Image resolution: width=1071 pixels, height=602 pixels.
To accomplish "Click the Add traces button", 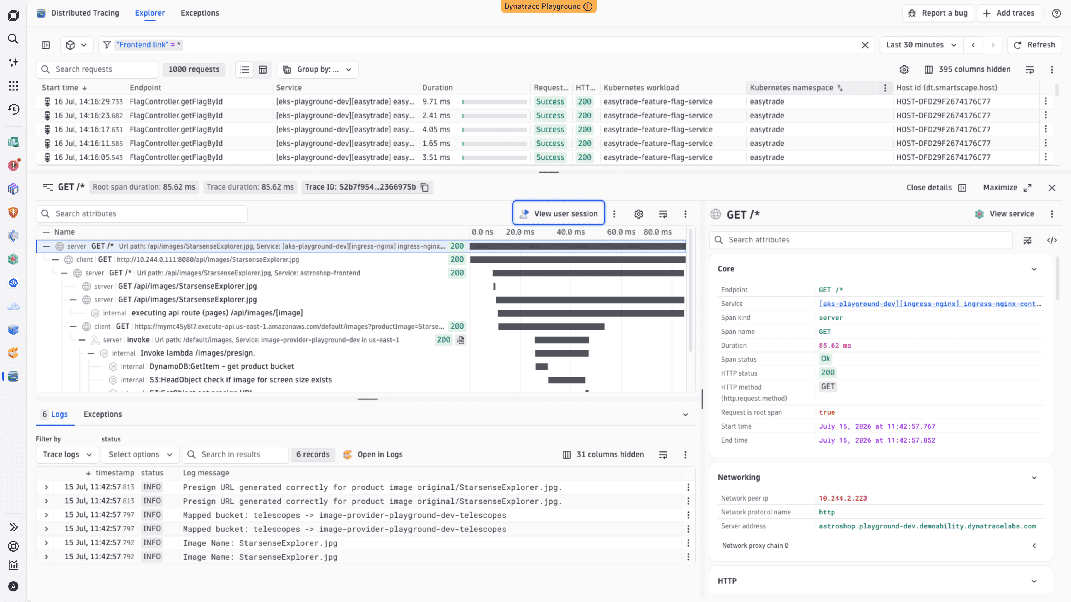I will (x=1009, y=13).
